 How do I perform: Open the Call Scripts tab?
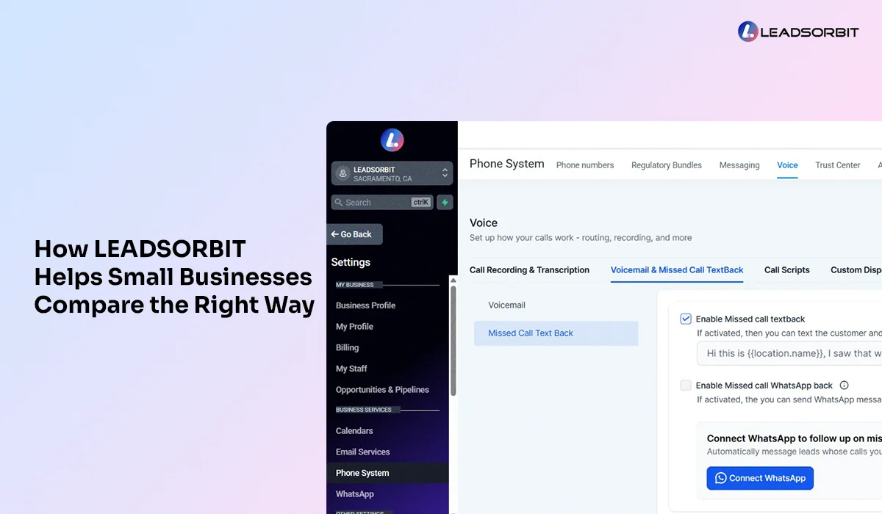click(786, 270)
